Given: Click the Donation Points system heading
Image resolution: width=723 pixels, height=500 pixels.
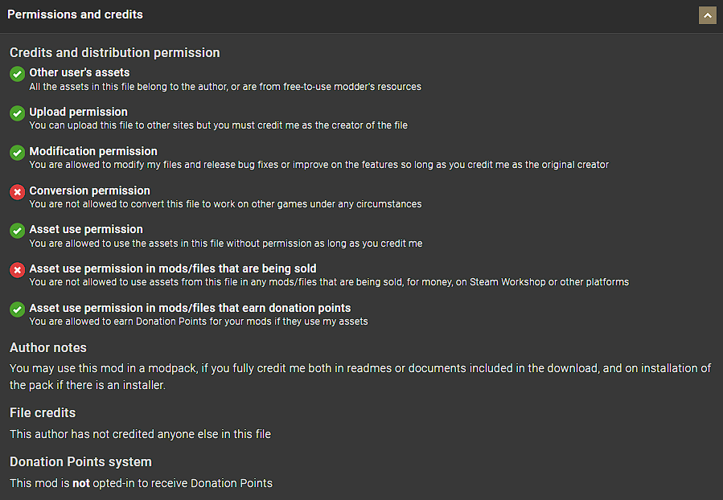Looking at the screenshot, I should pyautogui.click(x=80, y=462).
